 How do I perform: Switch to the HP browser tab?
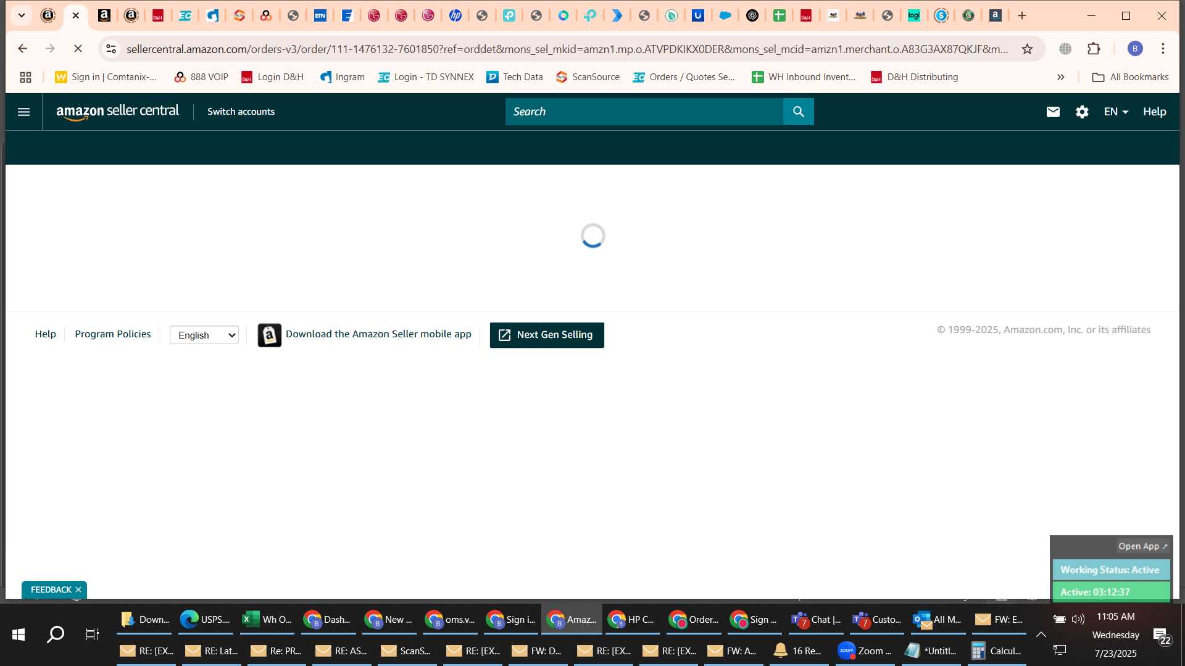[455, 15]
